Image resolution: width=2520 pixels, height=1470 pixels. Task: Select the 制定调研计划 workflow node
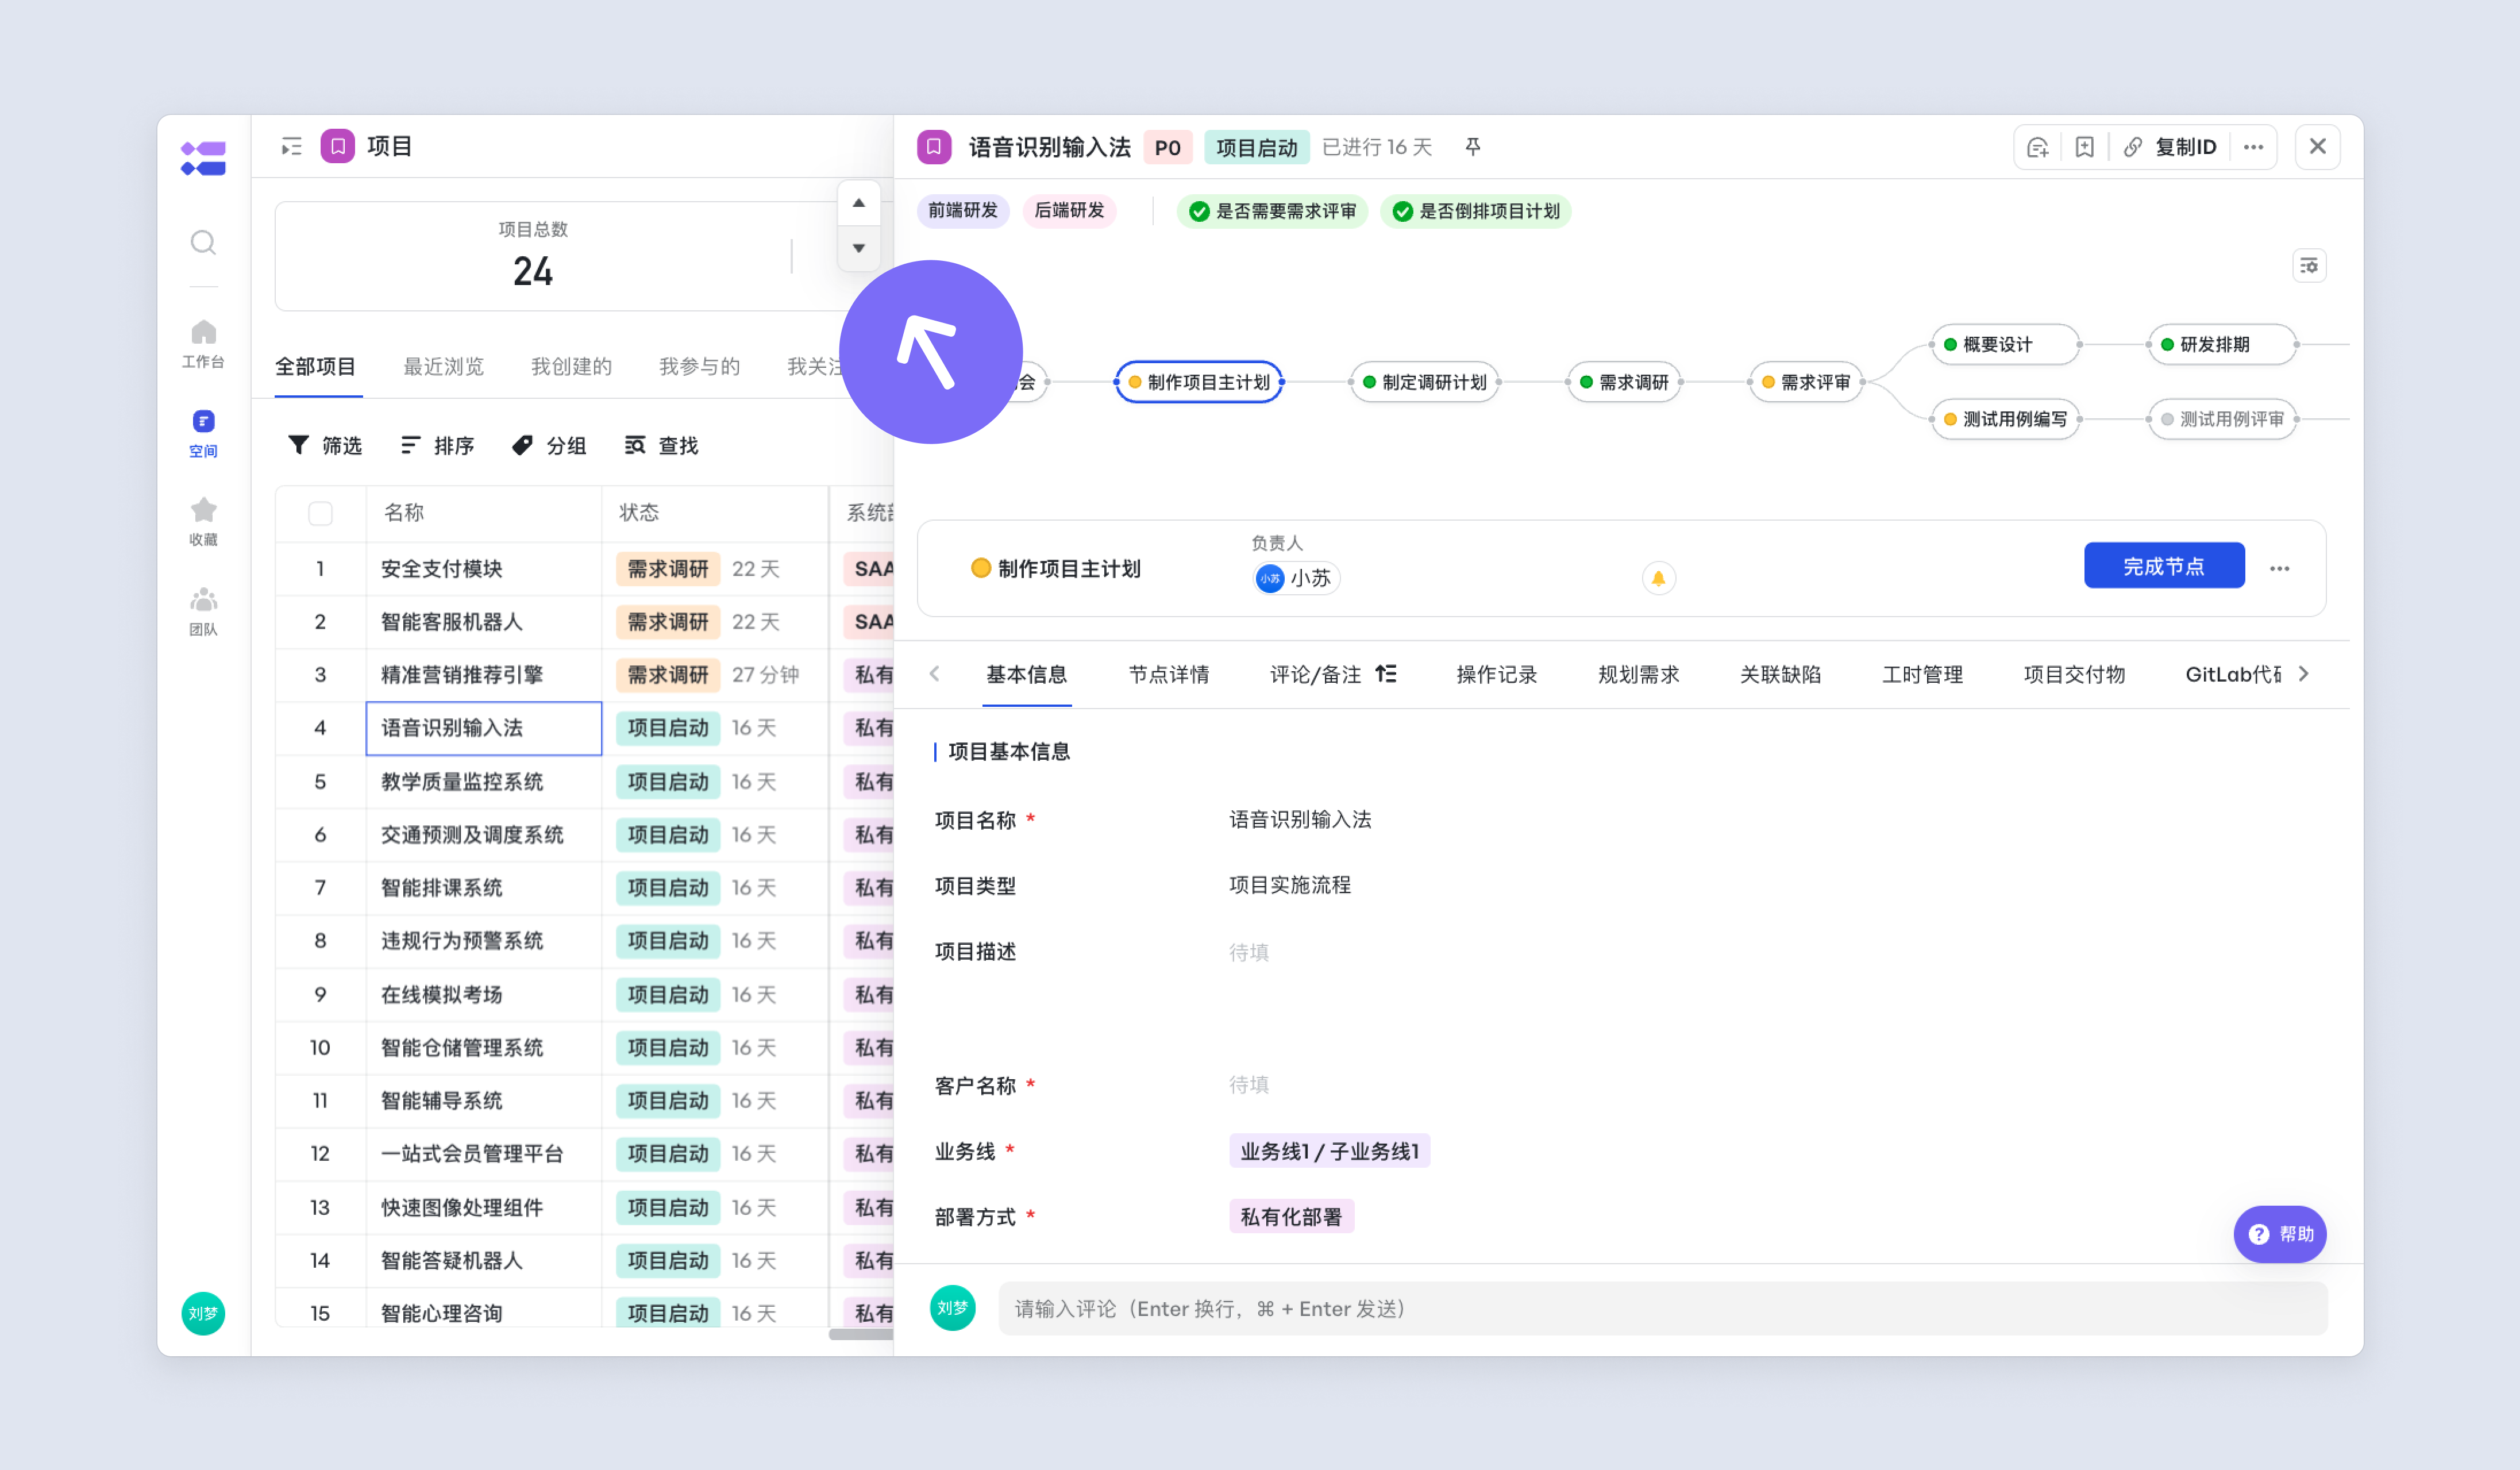[1425, 382]
